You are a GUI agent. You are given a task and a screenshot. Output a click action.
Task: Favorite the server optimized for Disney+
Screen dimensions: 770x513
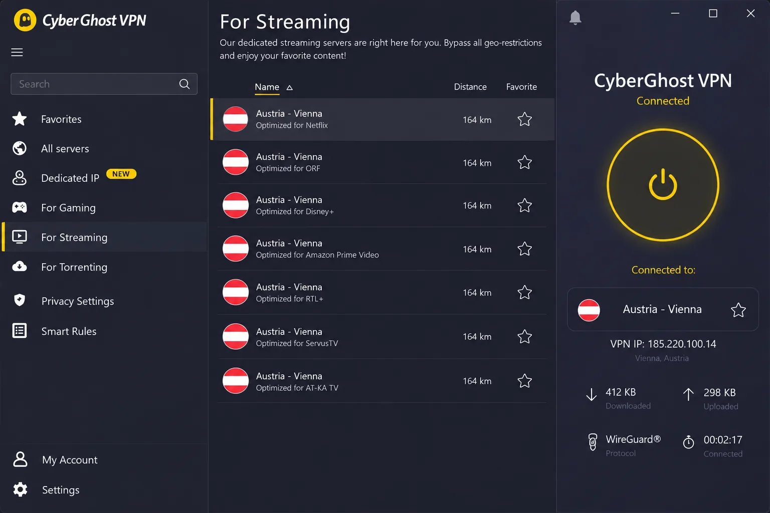[x=525, y=205]
